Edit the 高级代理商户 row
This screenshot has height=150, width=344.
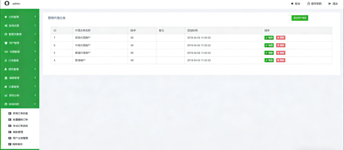pos(269,37)
